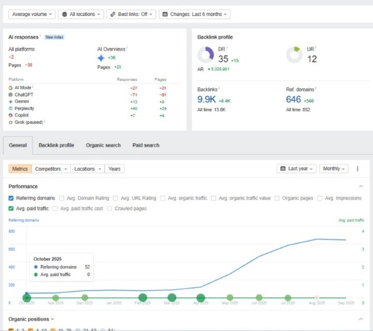Click the New index badge
This screenshot has height=331, width=373.
[x=54, y=37]
